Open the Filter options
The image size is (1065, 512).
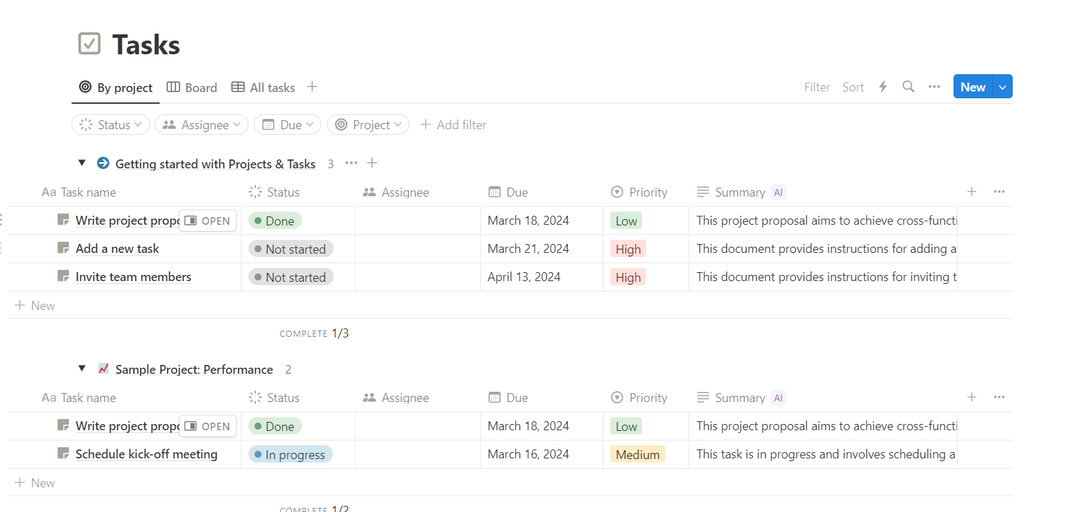pyautogui.click(x=817, y=87)
